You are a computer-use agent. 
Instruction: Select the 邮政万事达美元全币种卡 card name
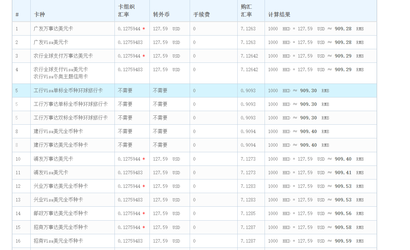(61, 213)
